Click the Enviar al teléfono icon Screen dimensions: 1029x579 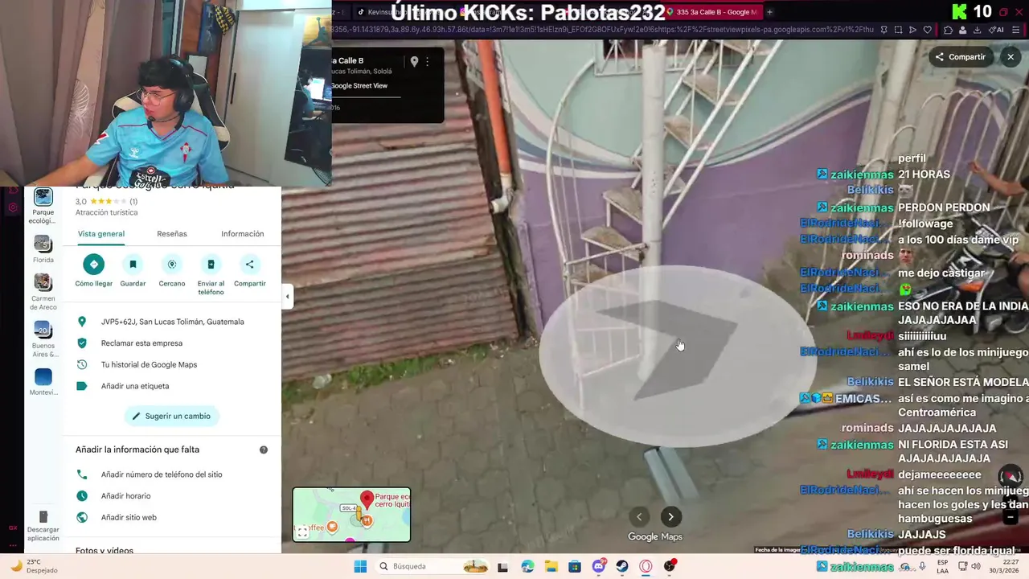(x=211, y=264)
